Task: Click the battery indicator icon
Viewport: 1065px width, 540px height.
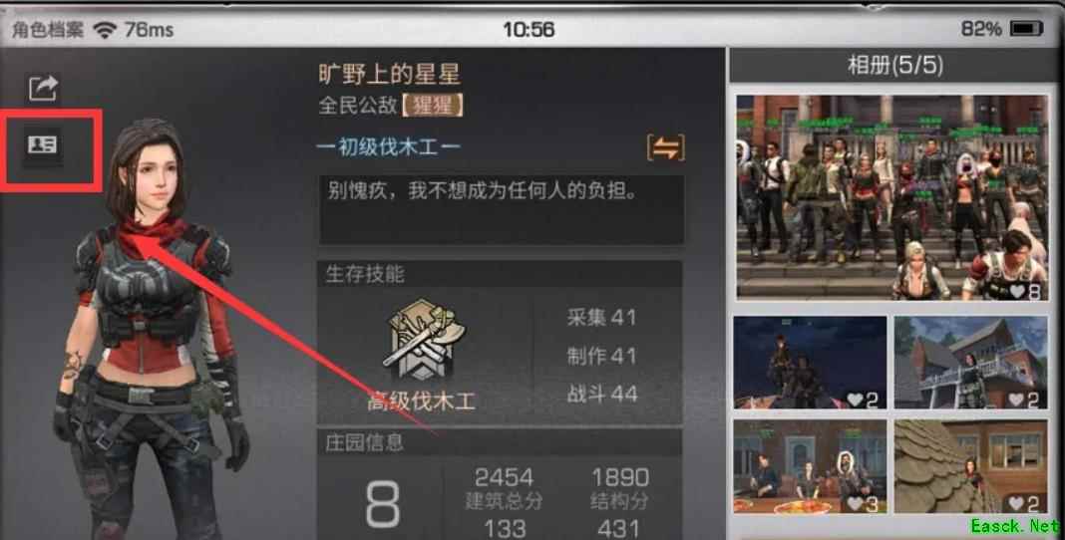Action: tap(1026, 29)
